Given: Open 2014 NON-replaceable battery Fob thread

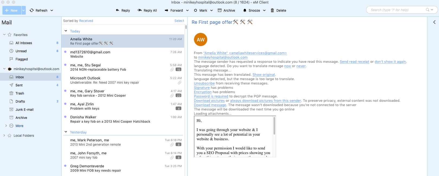Looking at the screenshot, I should [123, 67].
